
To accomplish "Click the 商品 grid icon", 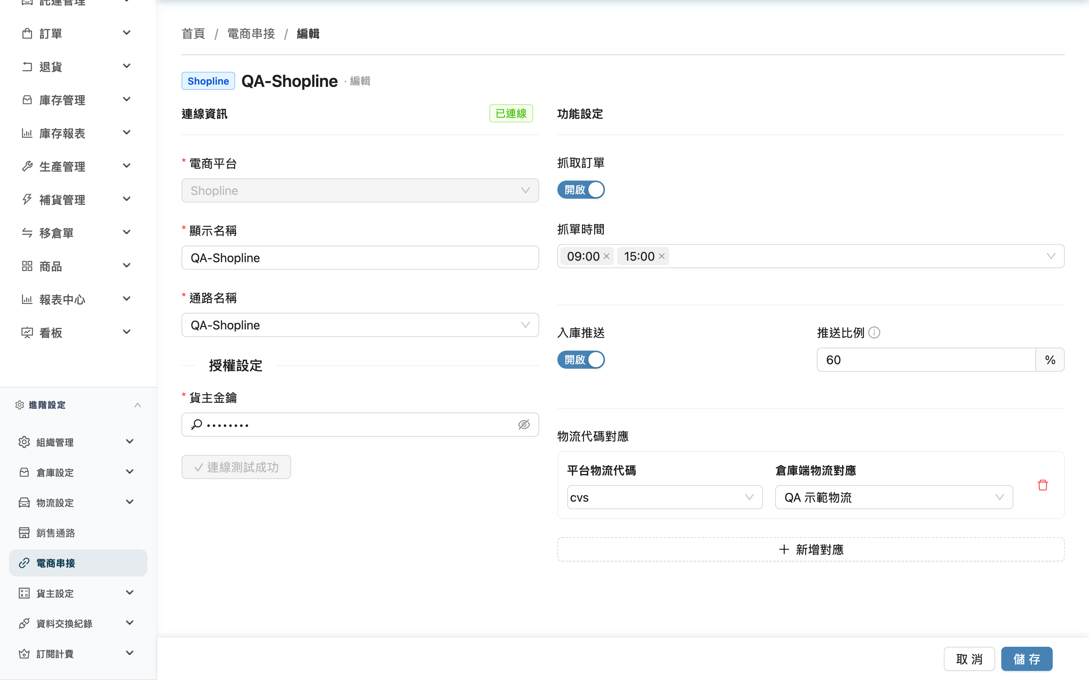I will point(27,266).
